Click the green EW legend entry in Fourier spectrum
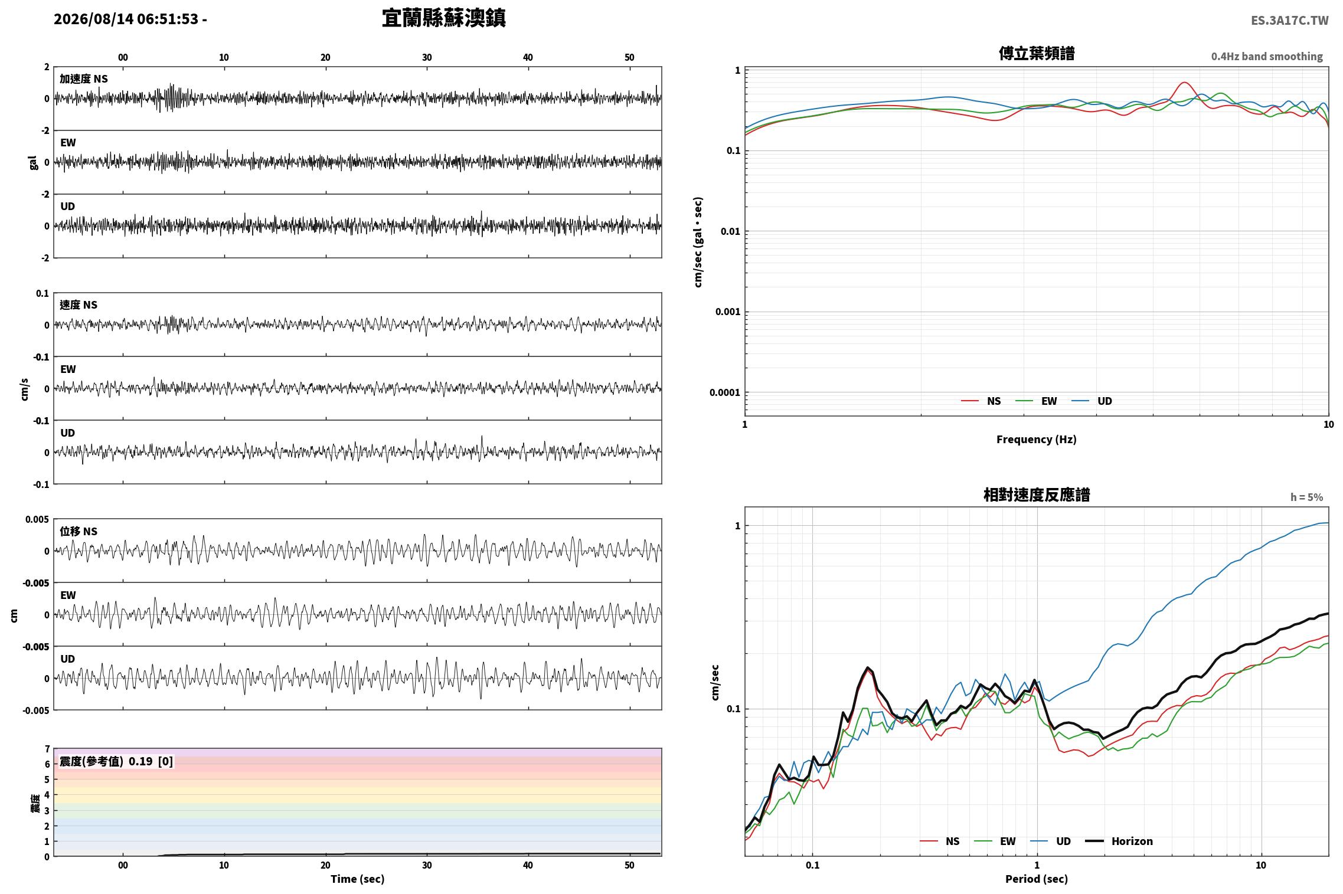The height and width of the screenshot is (894, 1343). click(x=1036, y=401)
